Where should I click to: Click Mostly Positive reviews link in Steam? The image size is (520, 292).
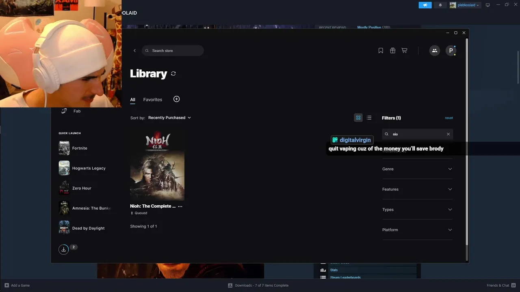pos(369,28)
